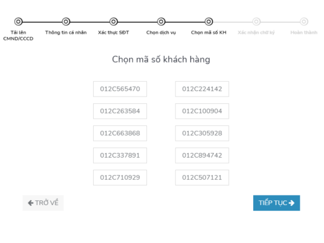Viewport: 324px width, 243px height.
Task: Open the "Xác thực SĐT" step indicator
Action: point(113,21)
